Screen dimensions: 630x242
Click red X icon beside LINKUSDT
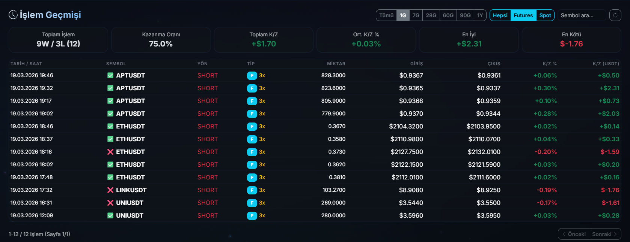[110, 190]
